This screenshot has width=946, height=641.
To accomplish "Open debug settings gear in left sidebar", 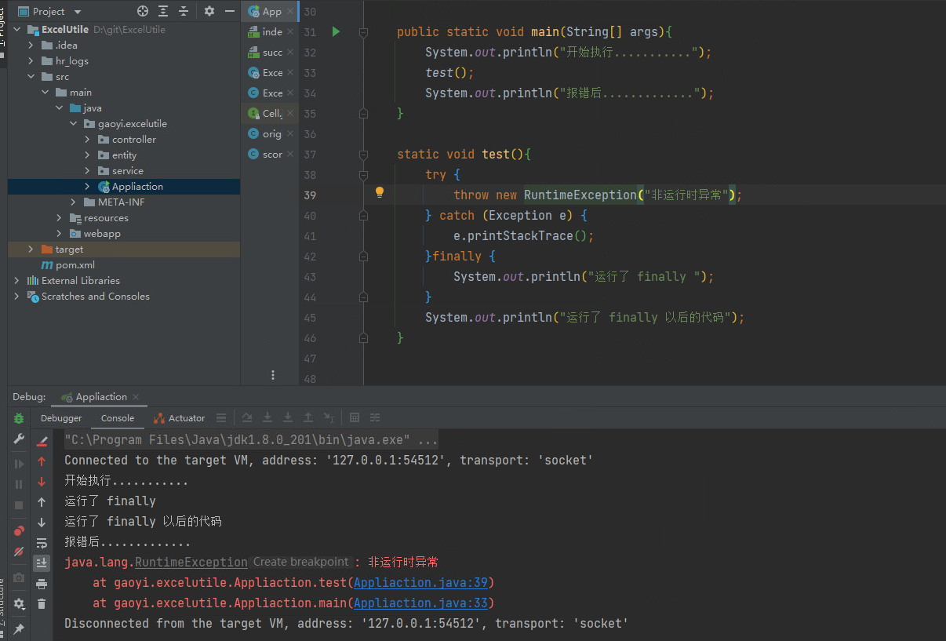I will pos(19,603).
